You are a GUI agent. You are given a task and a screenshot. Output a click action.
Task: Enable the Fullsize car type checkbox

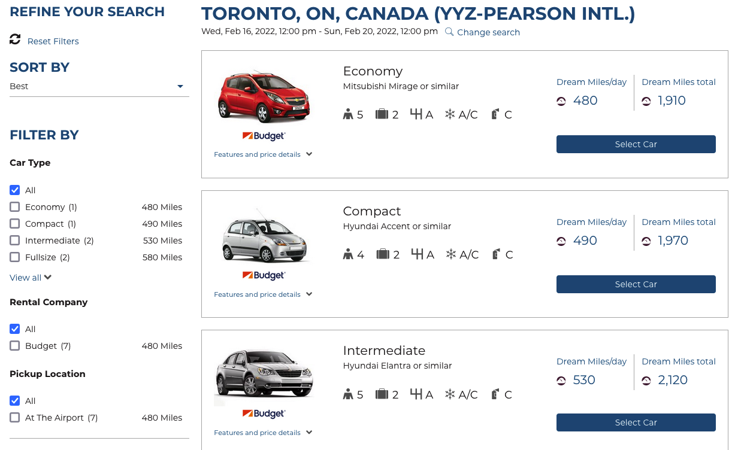(15, 257)
